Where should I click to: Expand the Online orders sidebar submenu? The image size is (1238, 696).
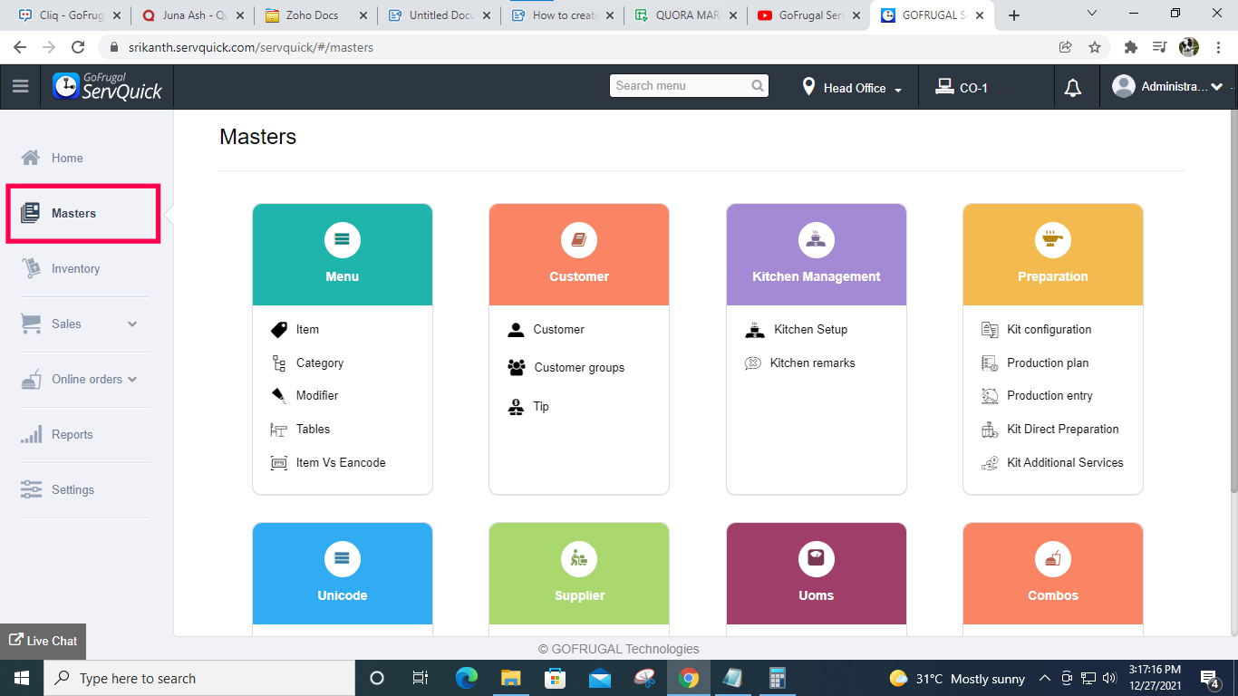132,380
